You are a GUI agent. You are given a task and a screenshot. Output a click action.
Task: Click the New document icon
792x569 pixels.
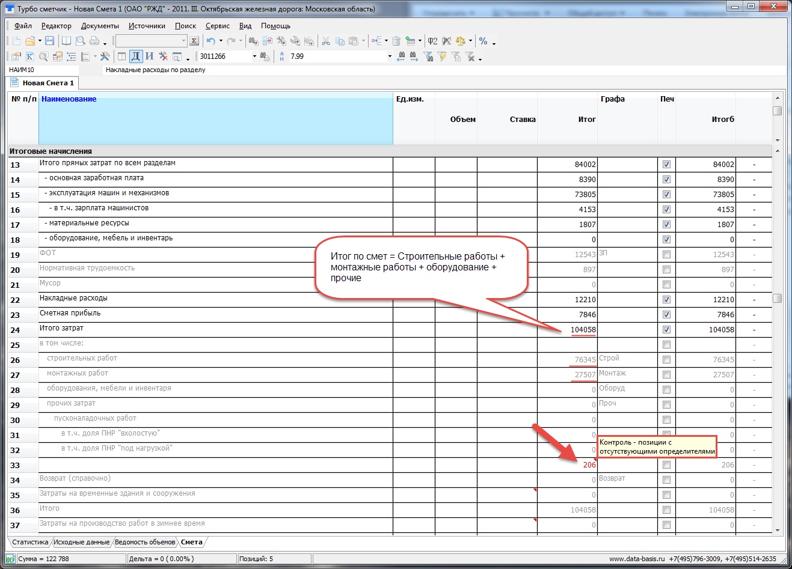pyautogui.click(x=16, y=41)
